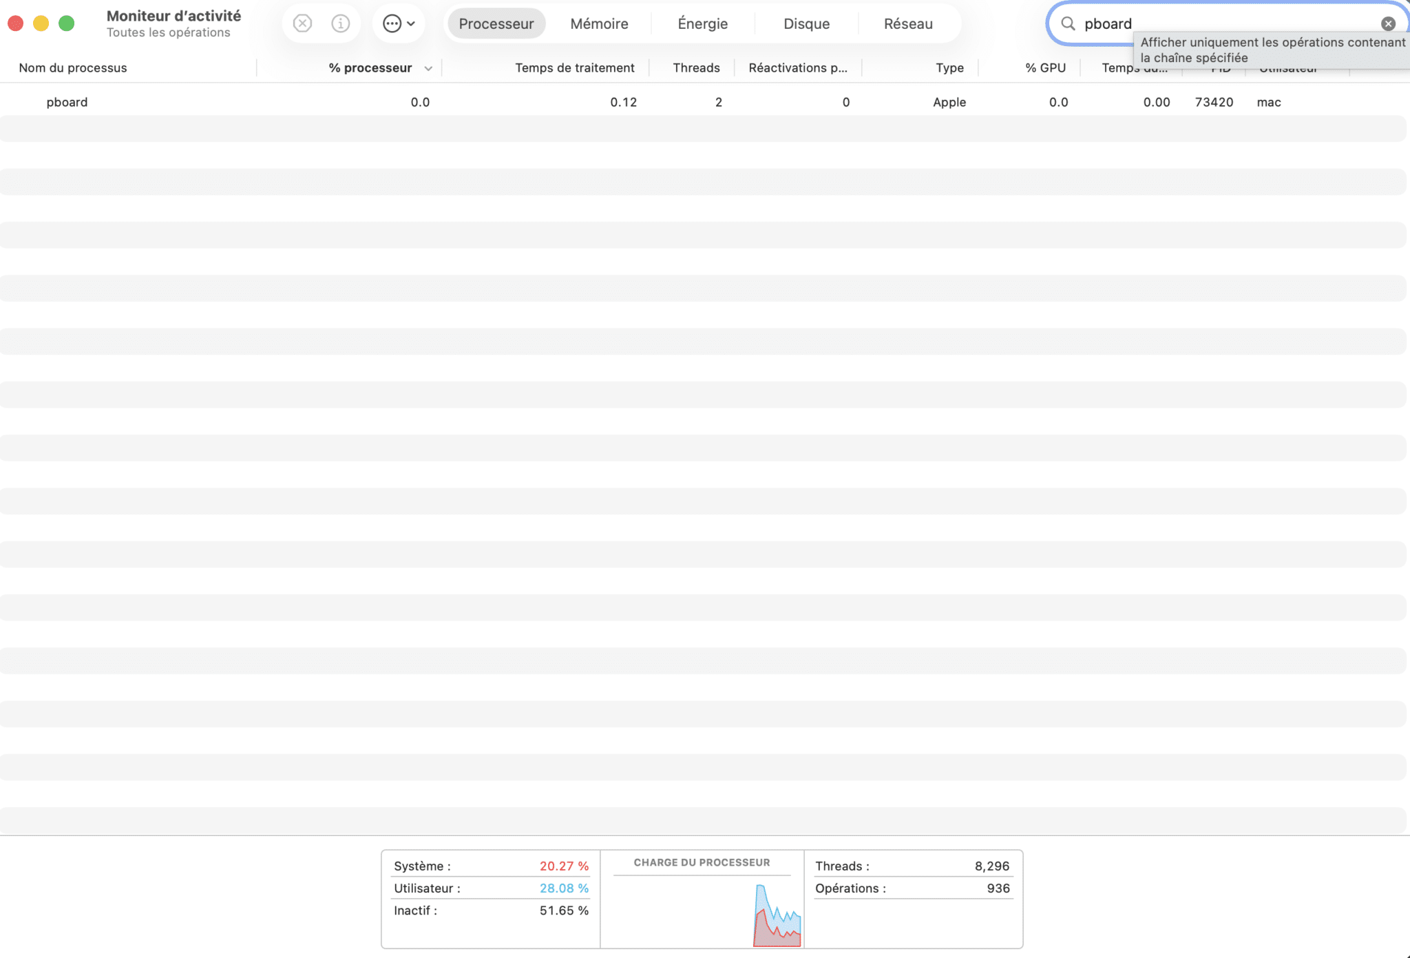Select the Réseau tab
The width and height of the screenshot is (1410, 958).
click(908, 23)
